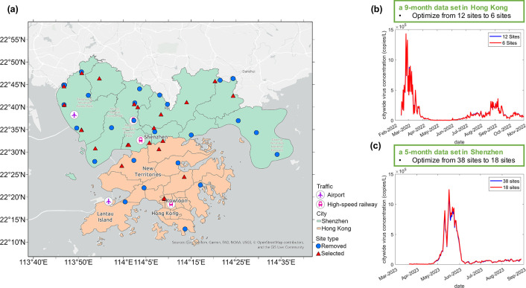This screenshot has height=288, width=526.
Task: Click the 'Lantau Island' map label
Action: click(x=105, y=217)
